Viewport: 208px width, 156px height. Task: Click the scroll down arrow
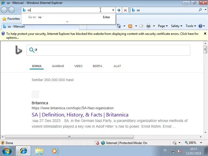pos(205,132)
